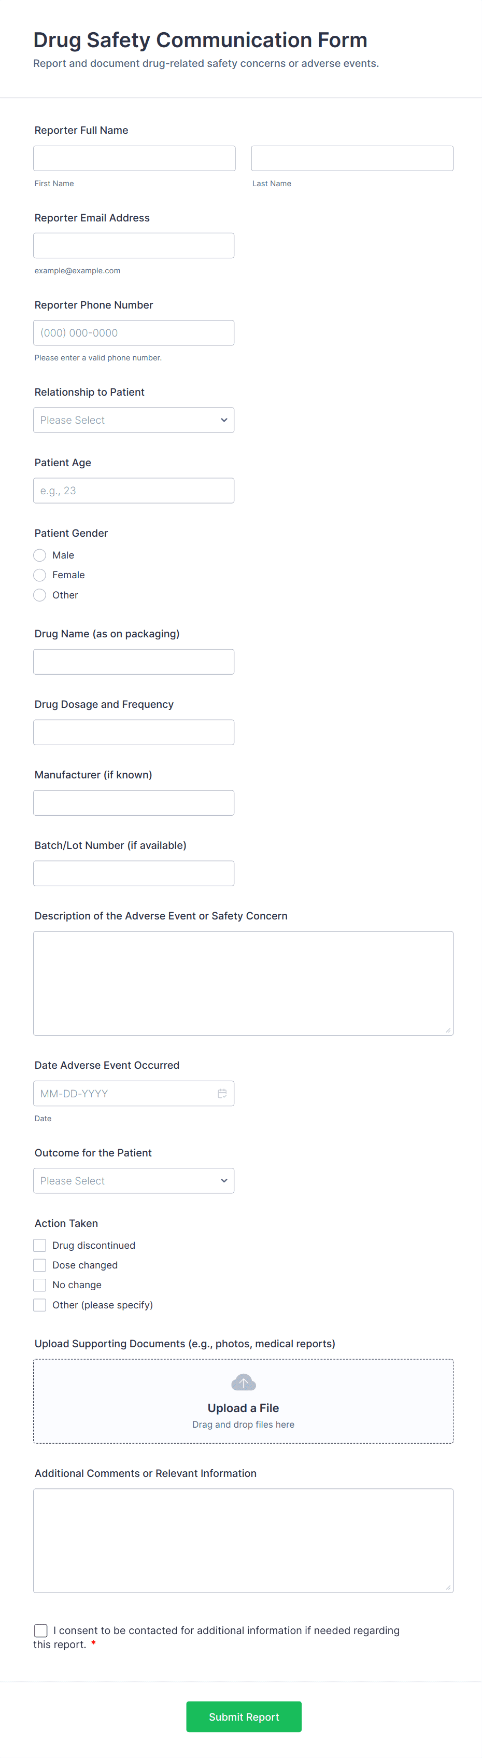This screenshot has height=1758, width=482.
Task: Click the Patient Age input
Action: coord(134,491)
